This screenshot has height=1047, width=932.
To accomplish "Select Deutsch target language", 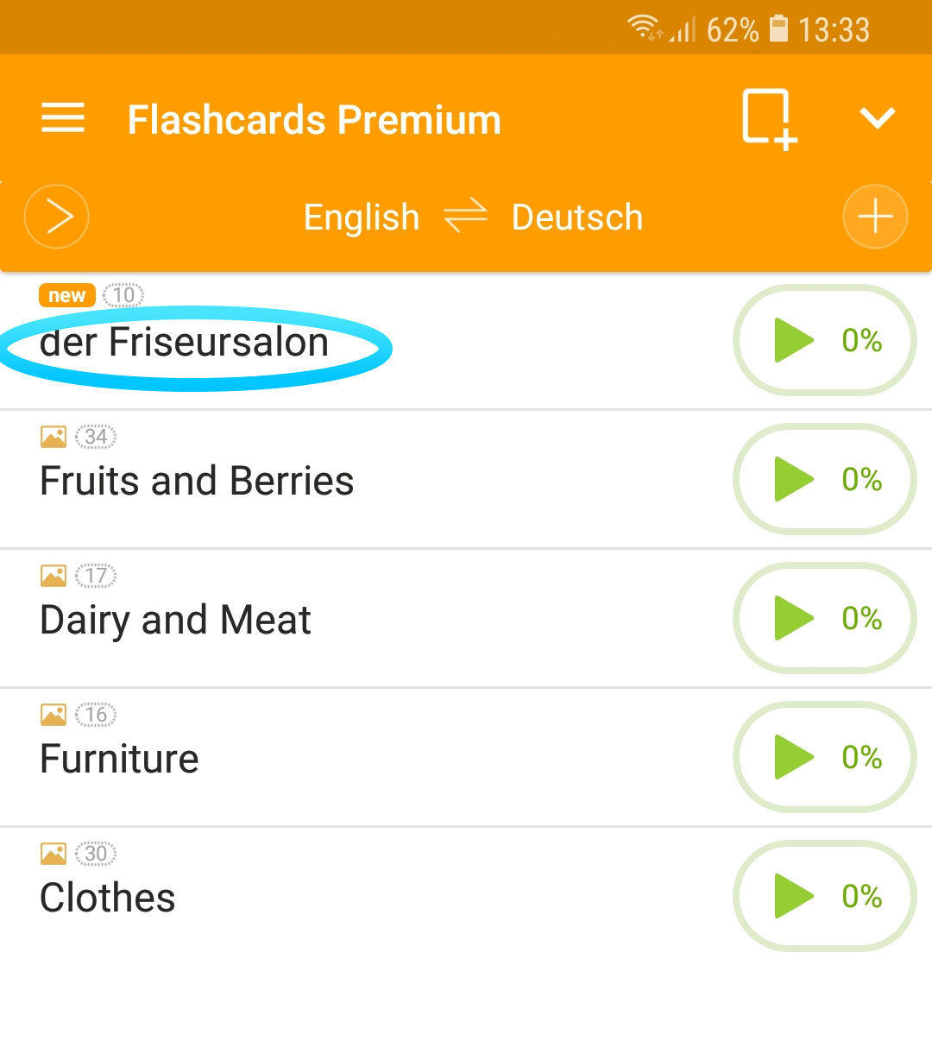I will (577, 218).
